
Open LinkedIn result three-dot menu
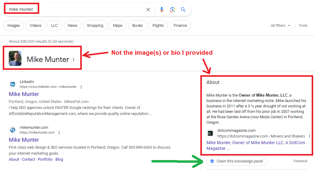tap(81, 87)
